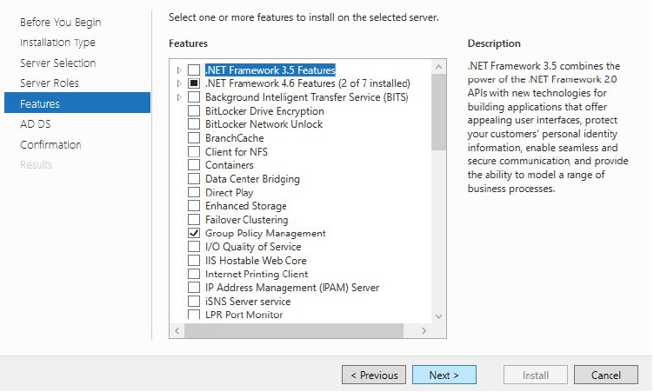This screenshot has height=392, width=654.
Task: Enable BitLocker Drive Encryption checkbox
Action: pos(194,111)
